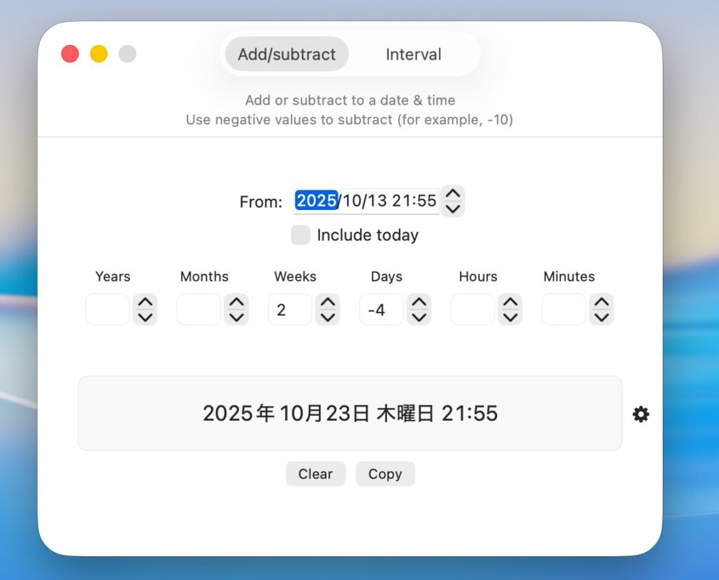Open settings via the gear icon

(x=640, y=414)
